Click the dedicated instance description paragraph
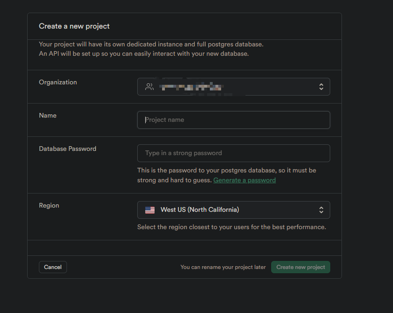 (151, 49)
